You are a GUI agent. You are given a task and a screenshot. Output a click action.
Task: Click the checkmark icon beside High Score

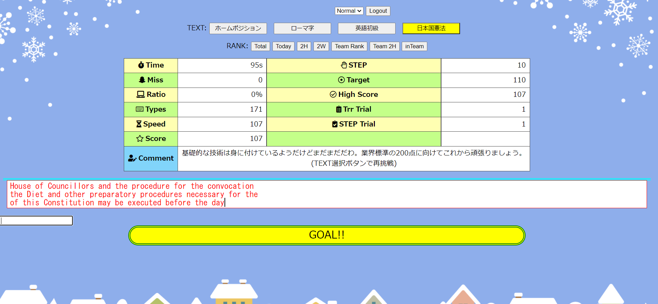pos(333,94)
